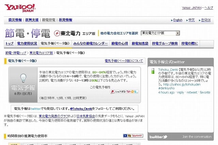218x145 pixels.
Task: Click the 復興支援 link
Action: click(x=32, y=20)
